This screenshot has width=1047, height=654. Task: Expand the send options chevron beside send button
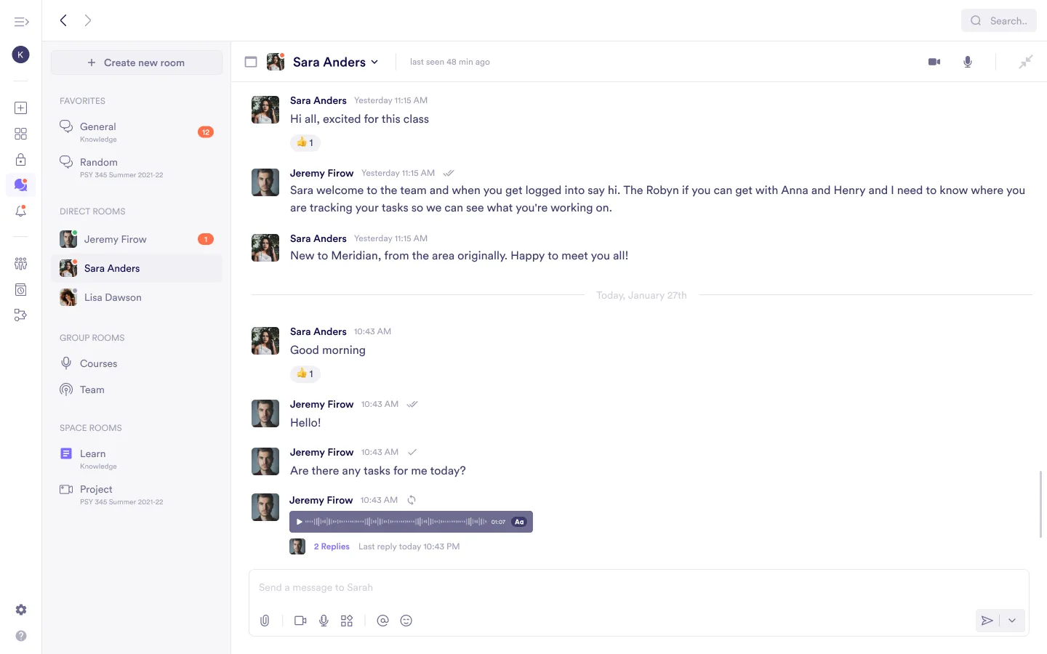[x=1011, y=620]
